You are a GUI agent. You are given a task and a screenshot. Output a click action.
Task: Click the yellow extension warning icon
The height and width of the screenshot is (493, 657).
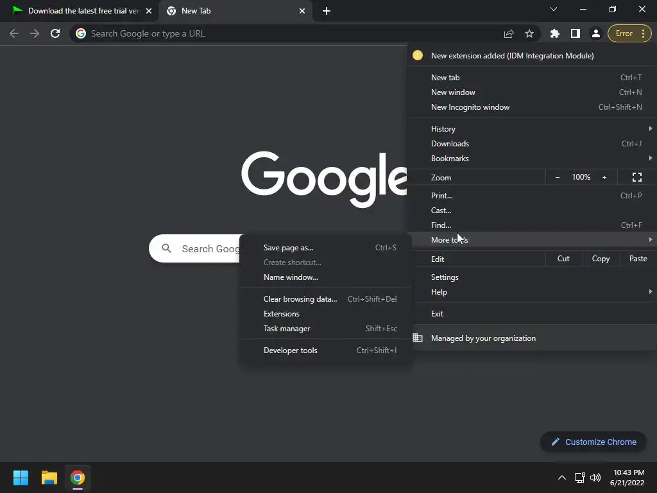pos(417,55)
